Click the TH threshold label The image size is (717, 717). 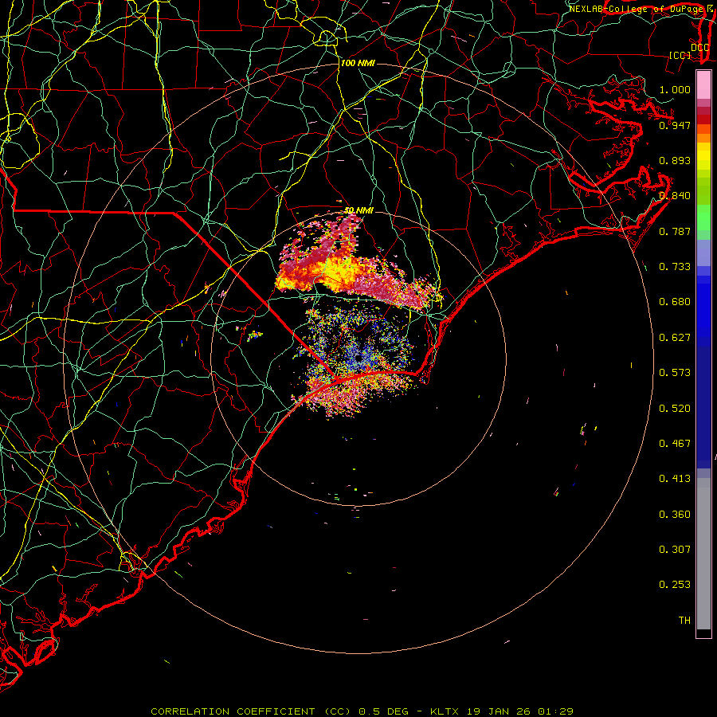coord(684,621)
